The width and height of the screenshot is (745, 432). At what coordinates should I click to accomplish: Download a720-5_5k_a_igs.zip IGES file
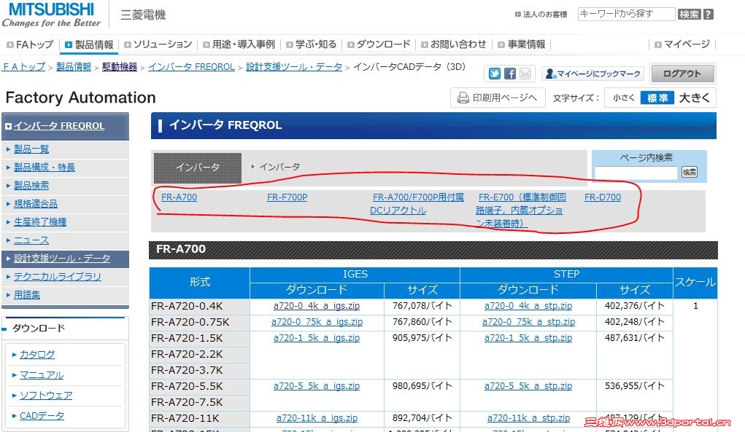tap(317, 386)
